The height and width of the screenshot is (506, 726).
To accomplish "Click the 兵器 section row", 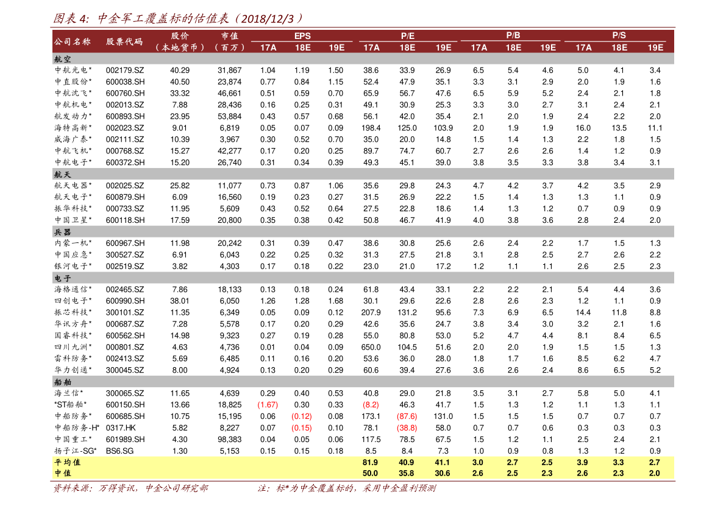I will [363, 232].
